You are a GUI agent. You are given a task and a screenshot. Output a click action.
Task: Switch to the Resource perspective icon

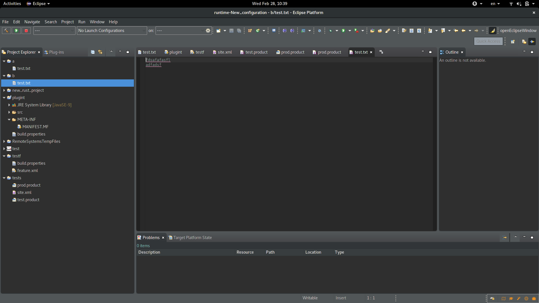(524, 42)
